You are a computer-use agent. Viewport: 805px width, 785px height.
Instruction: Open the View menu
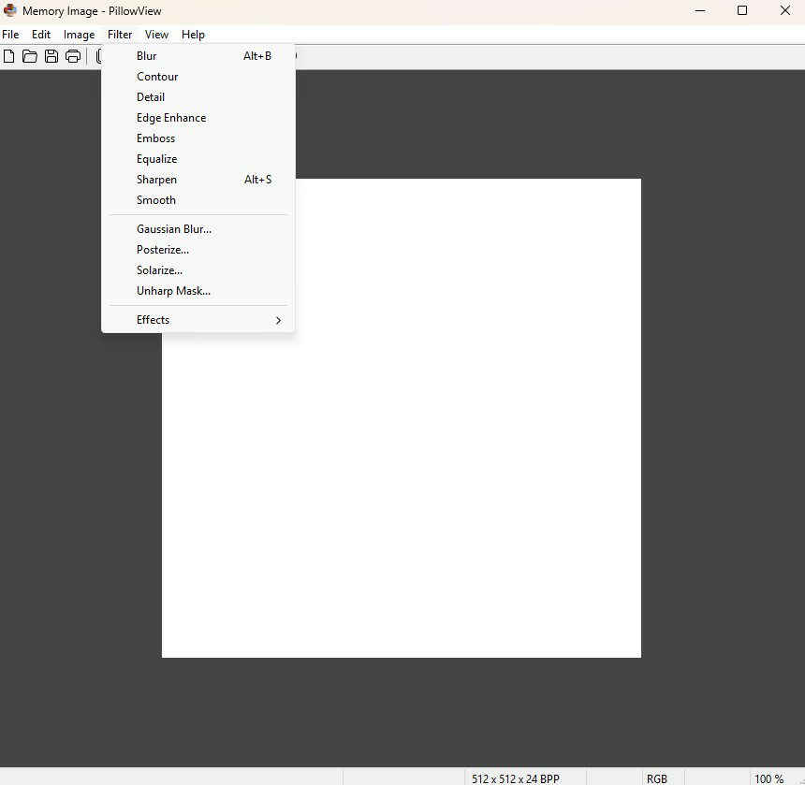156,35
